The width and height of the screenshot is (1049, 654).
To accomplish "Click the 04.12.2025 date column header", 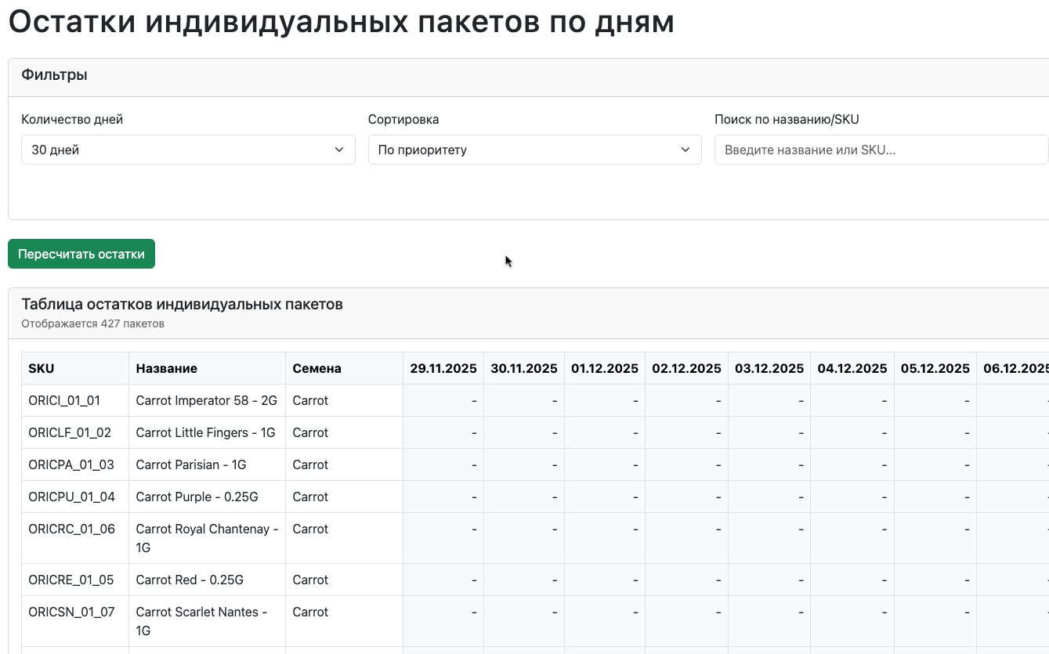I will click(852, 368).
